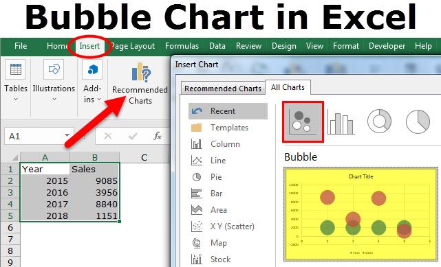Select the doughnut chart icon
This screenshot has height=267, width=441.
tap(379, 121)
